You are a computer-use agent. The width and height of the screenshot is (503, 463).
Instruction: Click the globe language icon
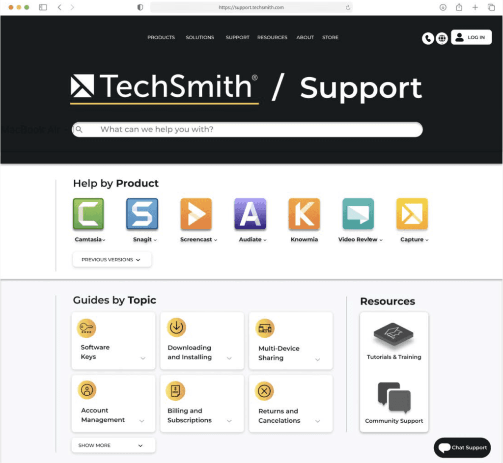(442, 38)
